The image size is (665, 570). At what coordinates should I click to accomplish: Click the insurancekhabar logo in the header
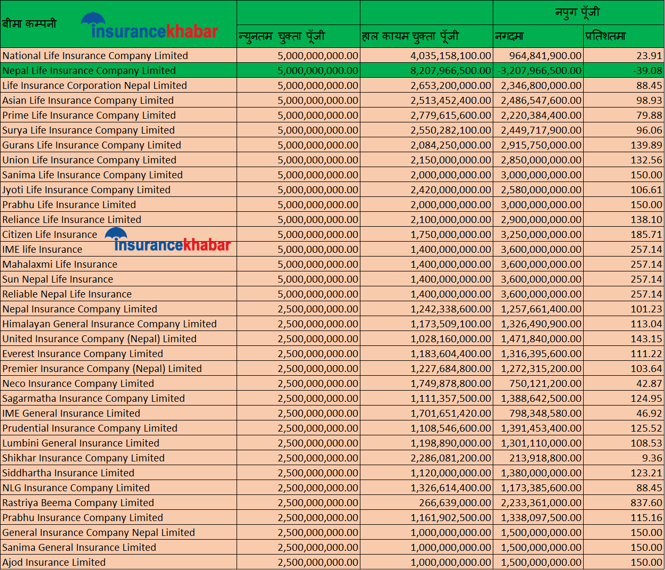pos(150,27)
